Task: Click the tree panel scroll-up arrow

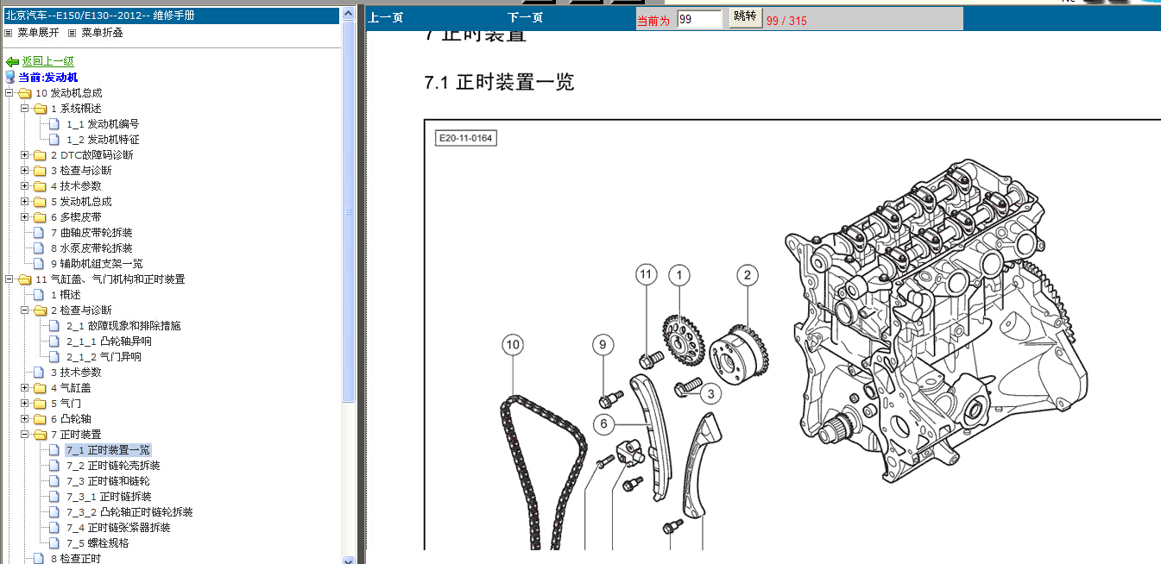Action: [349, 13]
